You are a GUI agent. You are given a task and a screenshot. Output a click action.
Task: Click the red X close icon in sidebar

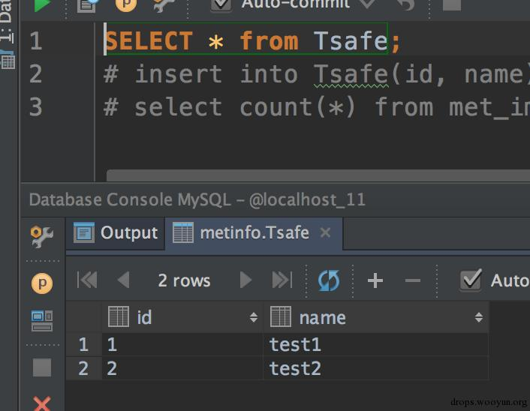(42, 403)
